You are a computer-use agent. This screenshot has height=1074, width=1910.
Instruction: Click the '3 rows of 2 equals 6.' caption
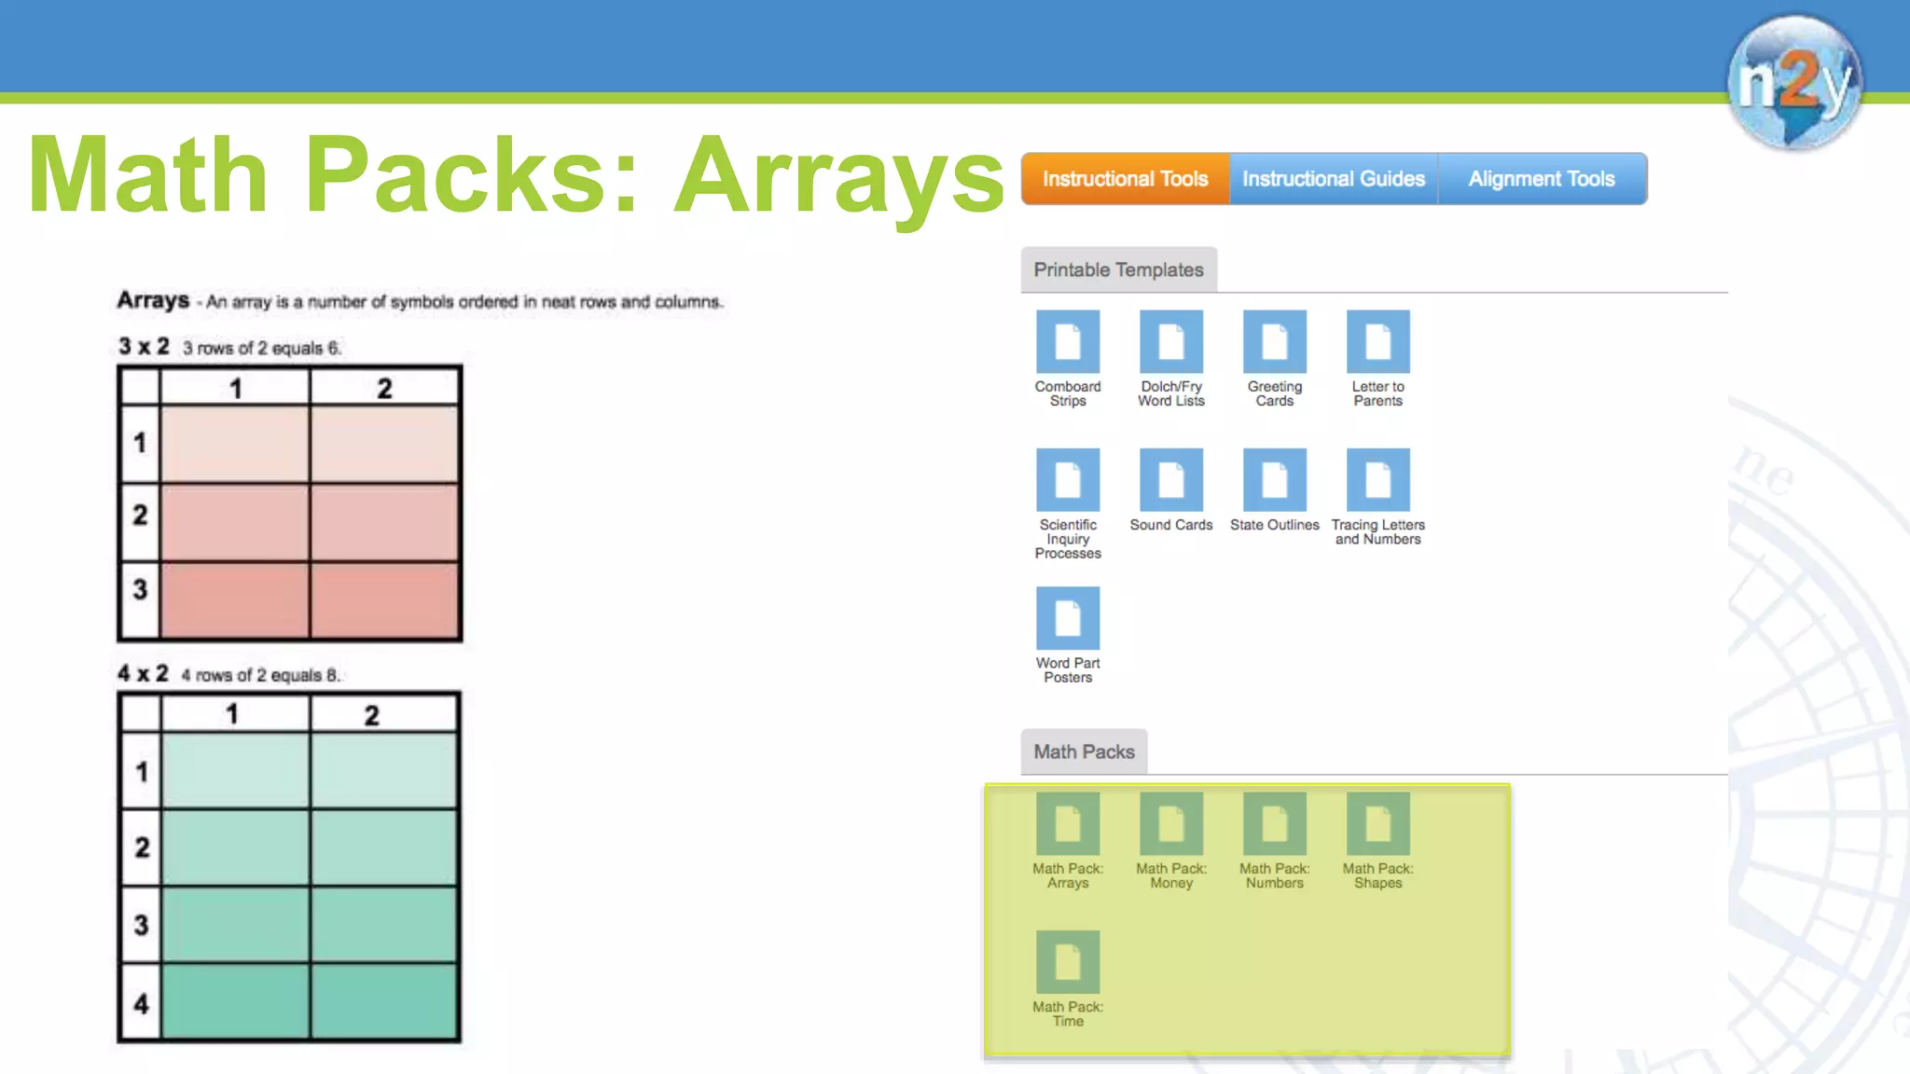point(262,349)
